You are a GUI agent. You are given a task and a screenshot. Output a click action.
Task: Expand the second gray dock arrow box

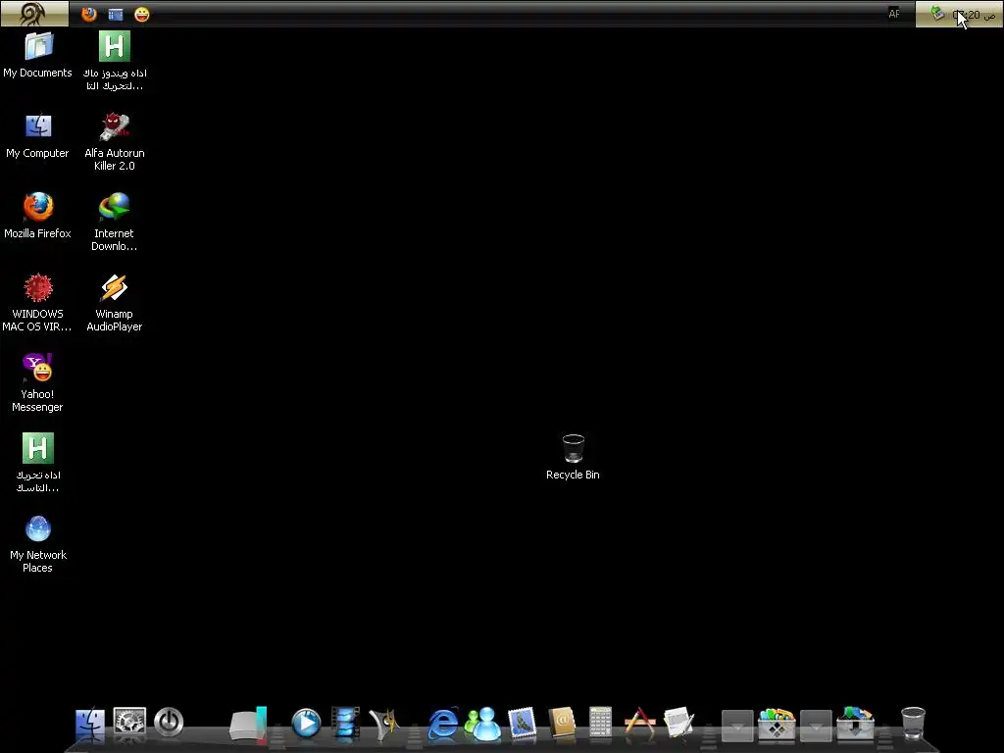pos(816,727)
